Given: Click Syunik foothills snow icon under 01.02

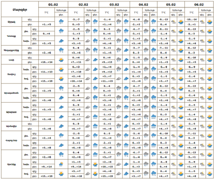Looking at the screenshot, I should tap(61, 164).
